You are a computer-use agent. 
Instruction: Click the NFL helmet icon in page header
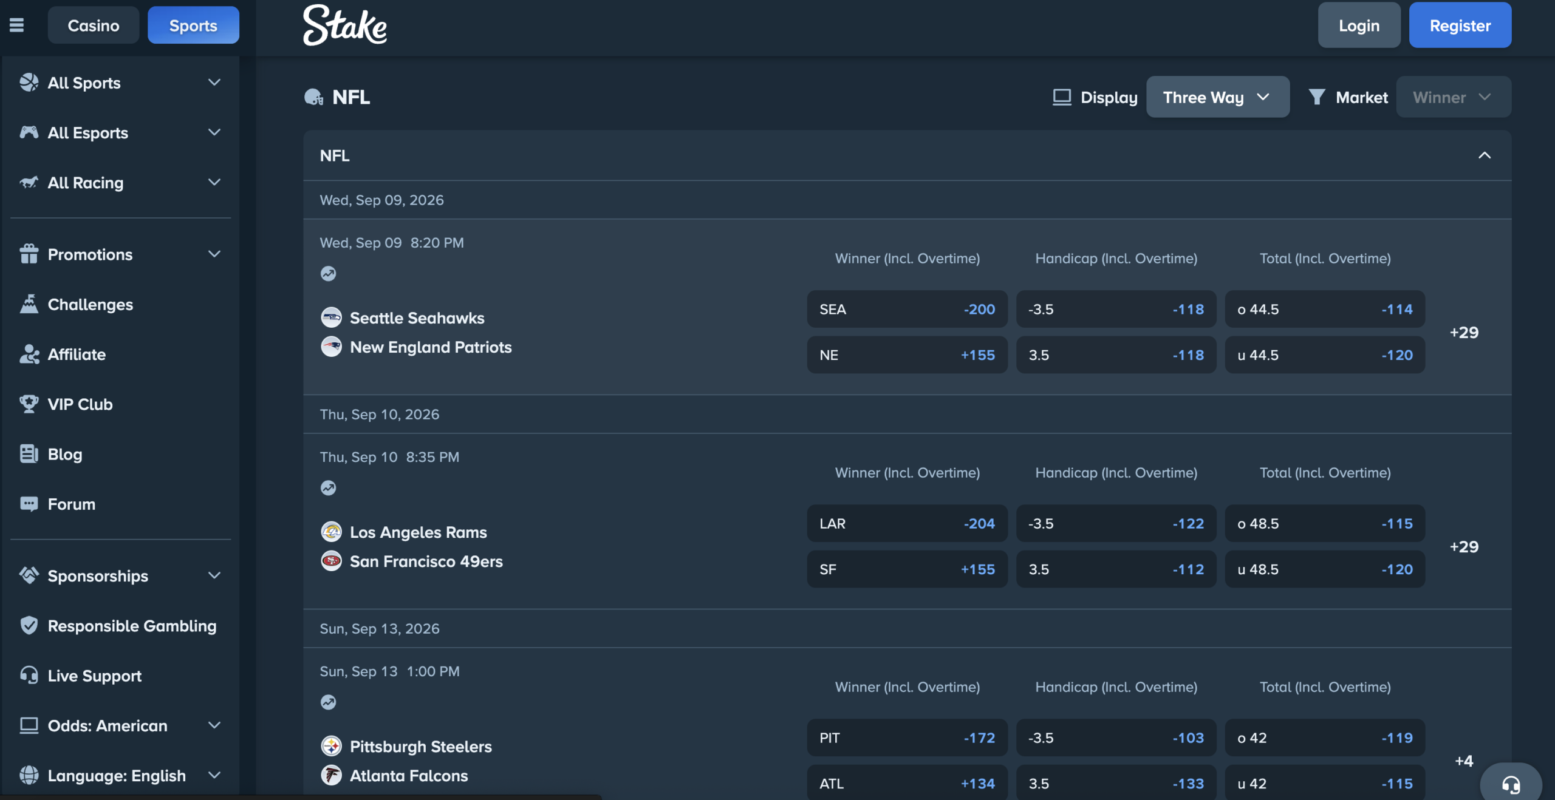(x=313, y=97)
